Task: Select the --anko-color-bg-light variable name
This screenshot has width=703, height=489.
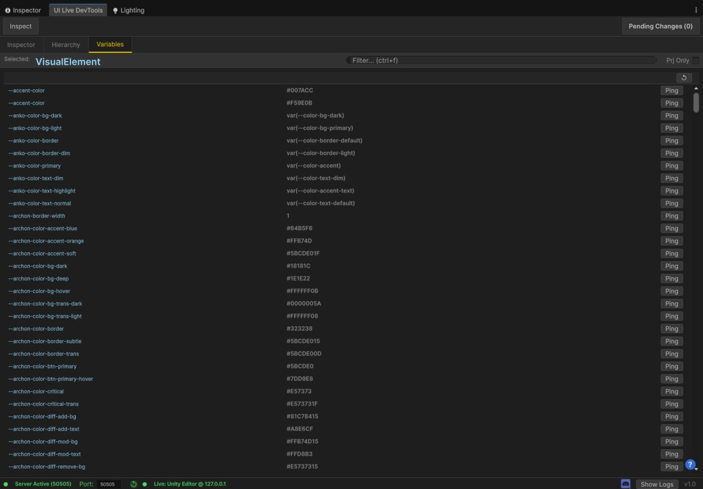Action: pyautogui.click(x=35, y=128)
